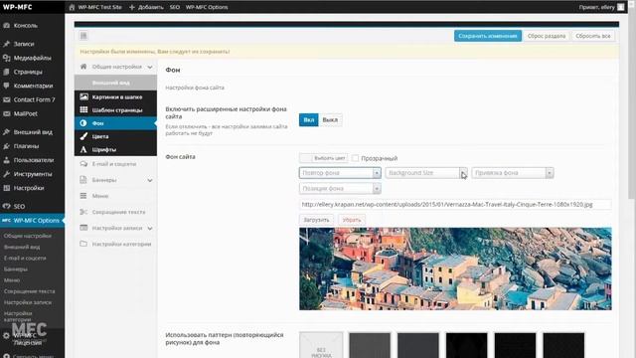Click the Записи pin icon

coord(7,44)
